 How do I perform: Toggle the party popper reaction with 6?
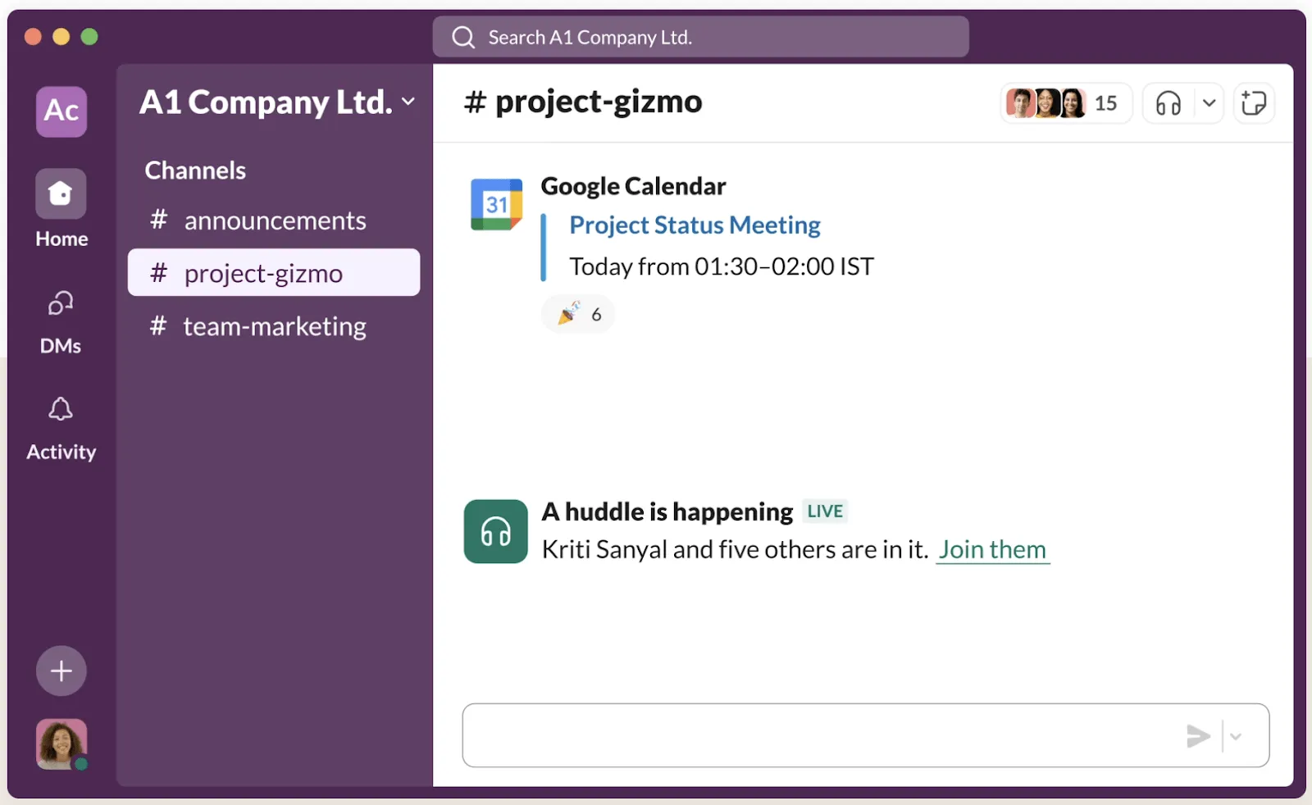[x=578, y=314]
